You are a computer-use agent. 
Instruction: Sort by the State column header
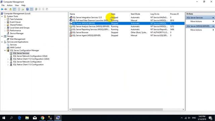tap(113, 14)
